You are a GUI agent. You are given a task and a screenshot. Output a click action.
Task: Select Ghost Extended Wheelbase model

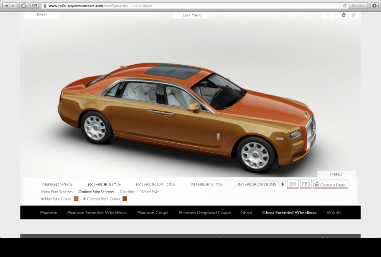coord(290,213)
